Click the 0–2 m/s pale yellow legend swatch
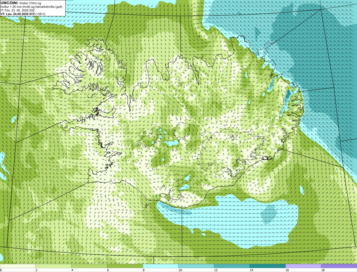357x272 pixels. point(18,266)
